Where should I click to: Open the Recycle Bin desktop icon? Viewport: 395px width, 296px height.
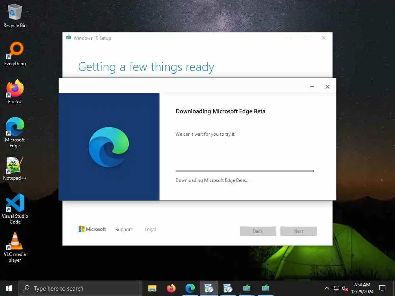tap(15, 15)
